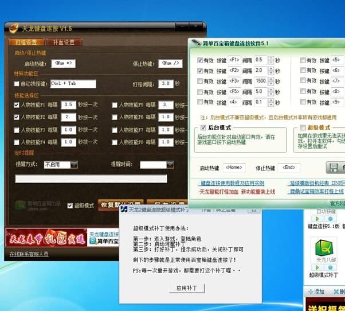
Task: Click blue circle icon under 天龙八部 cube
Action: coord(330,267)
